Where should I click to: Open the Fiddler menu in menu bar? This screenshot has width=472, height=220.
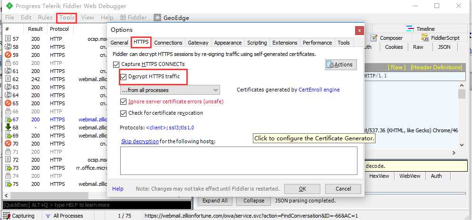tap(134, 18)
